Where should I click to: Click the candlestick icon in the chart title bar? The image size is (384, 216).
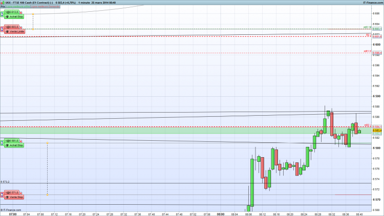click(x=3, y=3)
